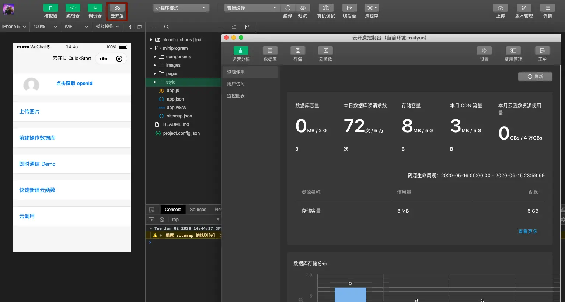Image resolution: width=565 pixels, height=302 pixels.
Task: Toggle the 编辑器 editor panel
Action: 73,8
